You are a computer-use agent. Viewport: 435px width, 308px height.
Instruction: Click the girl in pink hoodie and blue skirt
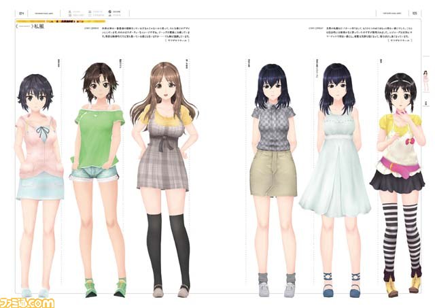click(39, 186)
